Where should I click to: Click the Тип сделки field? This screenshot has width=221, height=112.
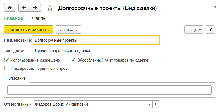[x=96, y=51]
